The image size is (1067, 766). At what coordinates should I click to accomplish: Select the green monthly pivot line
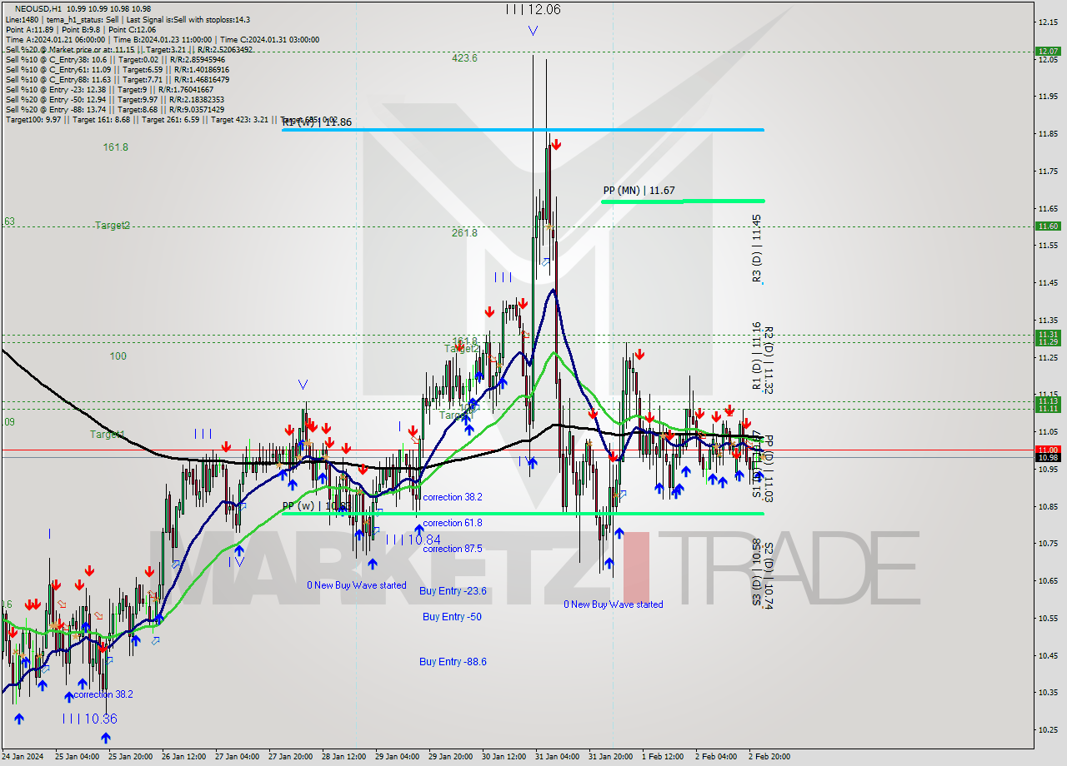pos(683,201)
